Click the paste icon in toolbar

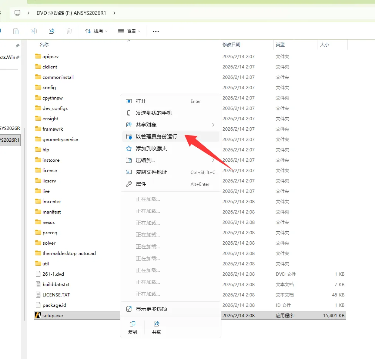(x=16, y=31)
